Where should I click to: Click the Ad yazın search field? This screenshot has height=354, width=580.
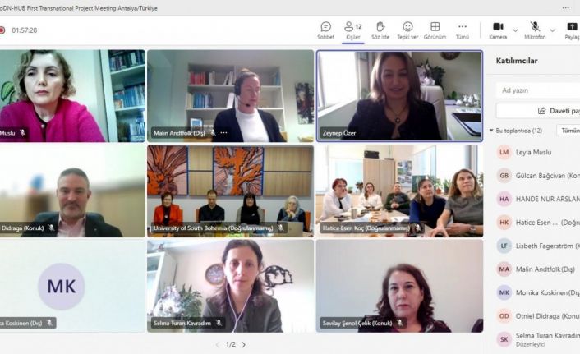(x=538, y=90)
